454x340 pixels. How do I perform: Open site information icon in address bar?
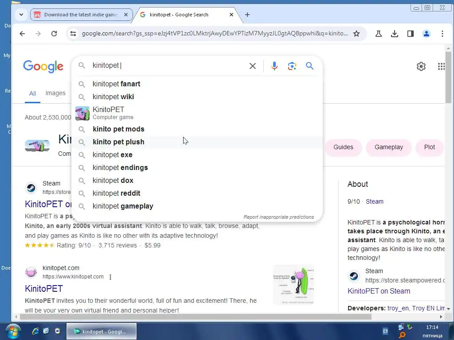tap(73, 34)
